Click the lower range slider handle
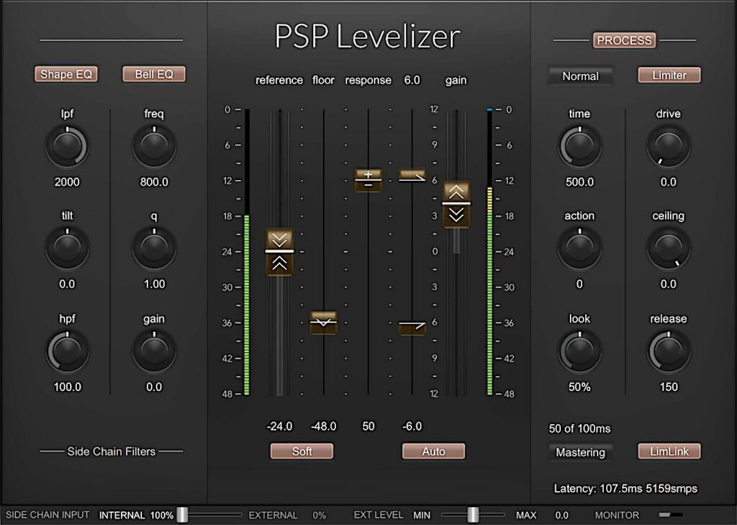This screenshot has height=525, width=737. click(x=412, y=328)
